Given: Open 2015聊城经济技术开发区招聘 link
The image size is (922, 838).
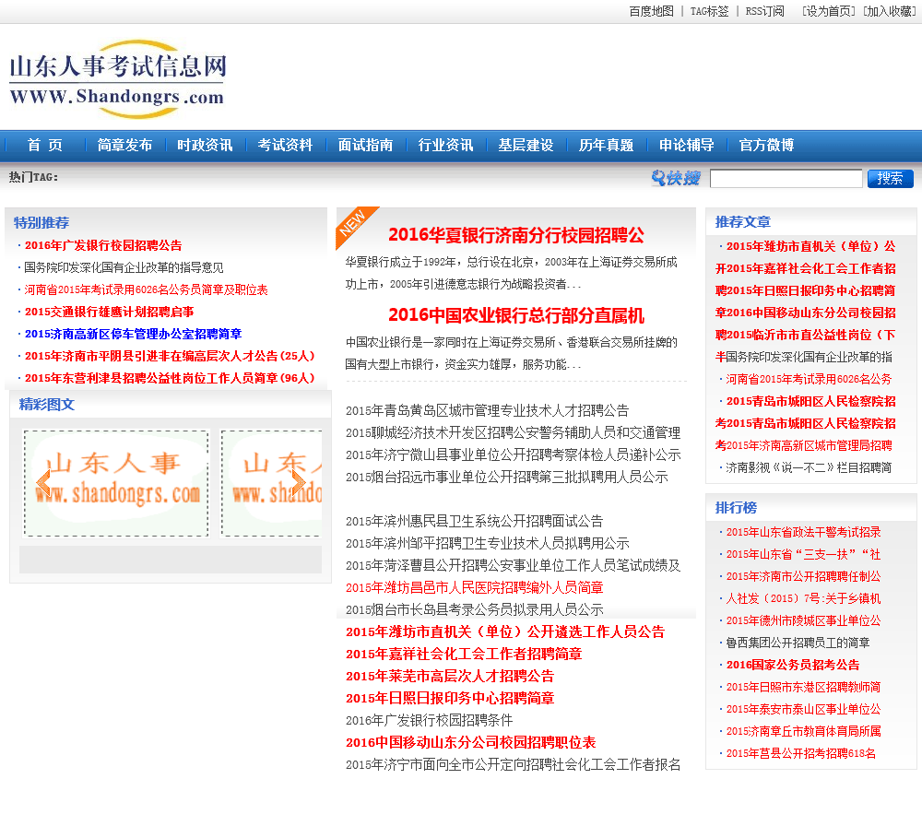Looking at the screenshot, I should [513, 432].
